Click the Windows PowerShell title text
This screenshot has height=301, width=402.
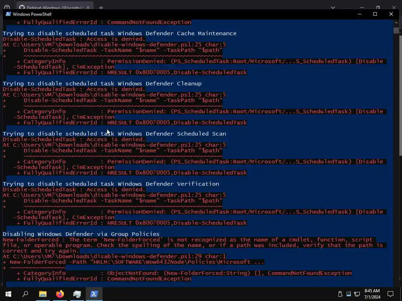32,14
